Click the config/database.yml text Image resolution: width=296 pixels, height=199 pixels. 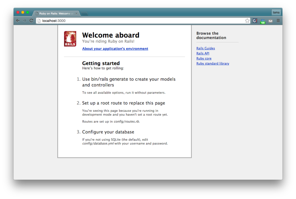[x=98, y=143]
